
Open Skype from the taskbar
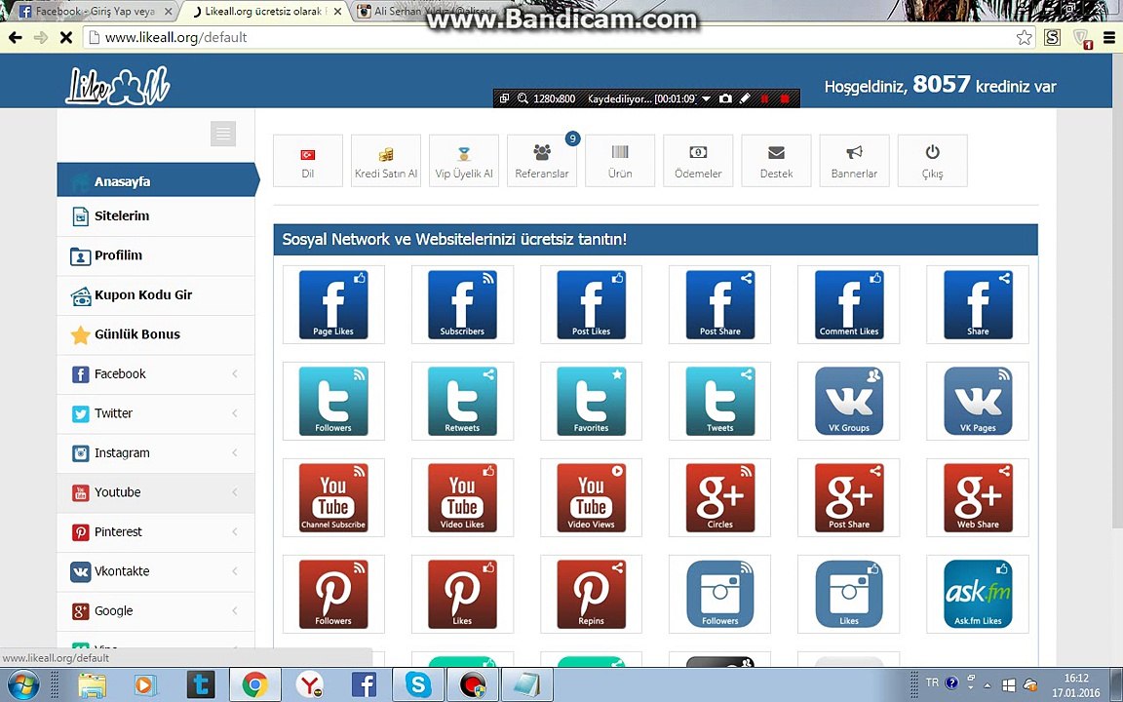point(417,684)
